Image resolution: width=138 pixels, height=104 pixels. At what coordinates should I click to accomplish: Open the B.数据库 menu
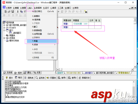(x=38, y=8)
